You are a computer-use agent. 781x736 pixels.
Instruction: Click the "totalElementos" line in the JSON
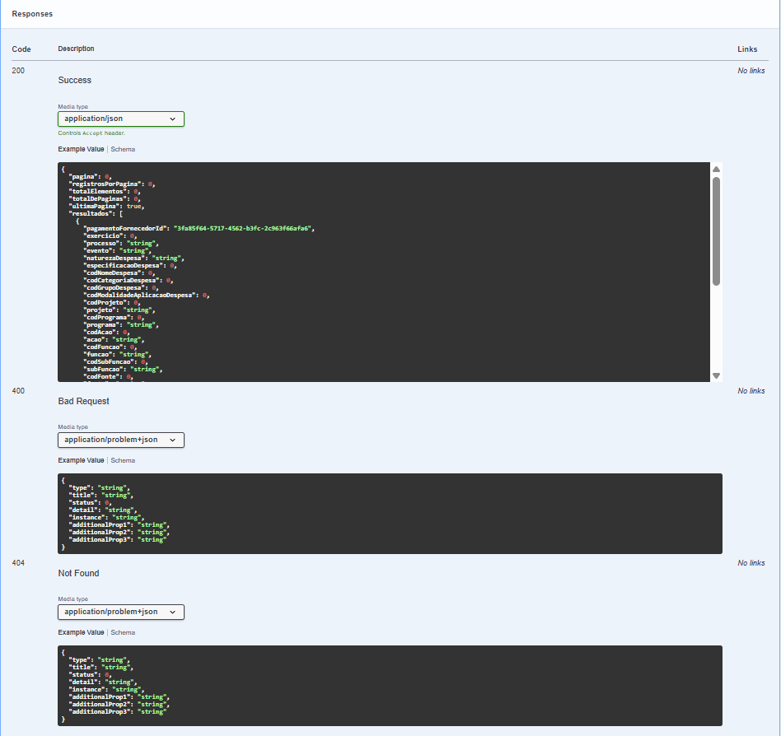[x=105, y=192]
